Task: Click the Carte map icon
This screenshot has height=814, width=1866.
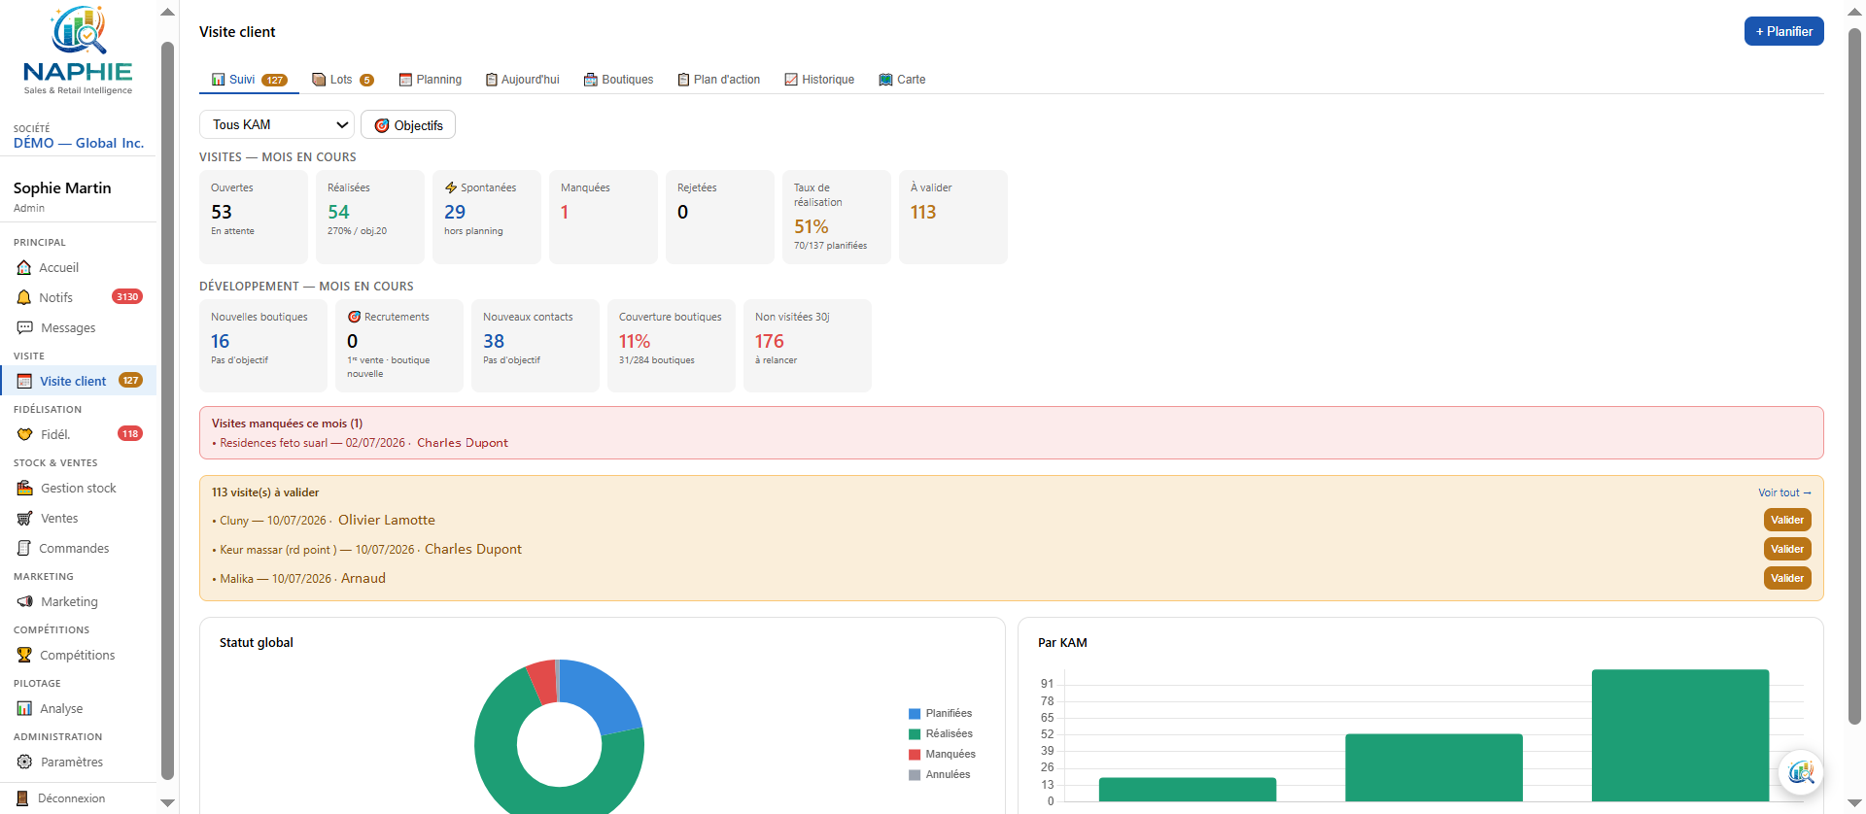Action: pyautogui.click(x=885, y=80)
